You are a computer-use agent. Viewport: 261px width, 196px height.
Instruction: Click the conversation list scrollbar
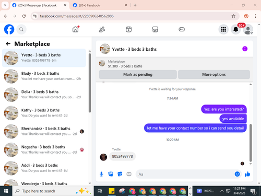pyautogui.click(x=90, y=83)
